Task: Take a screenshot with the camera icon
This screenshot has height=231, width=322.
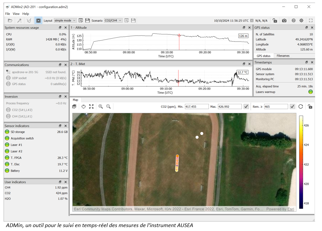Action: [284, 20]
